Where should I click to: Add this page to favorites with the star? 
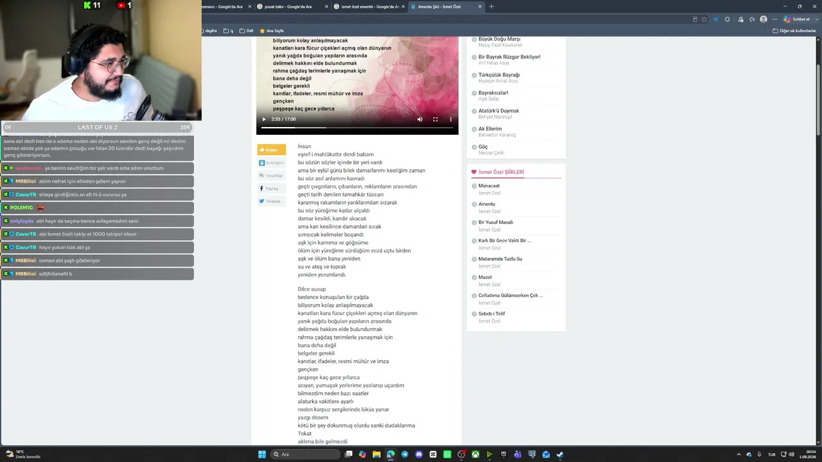[704, 19]
